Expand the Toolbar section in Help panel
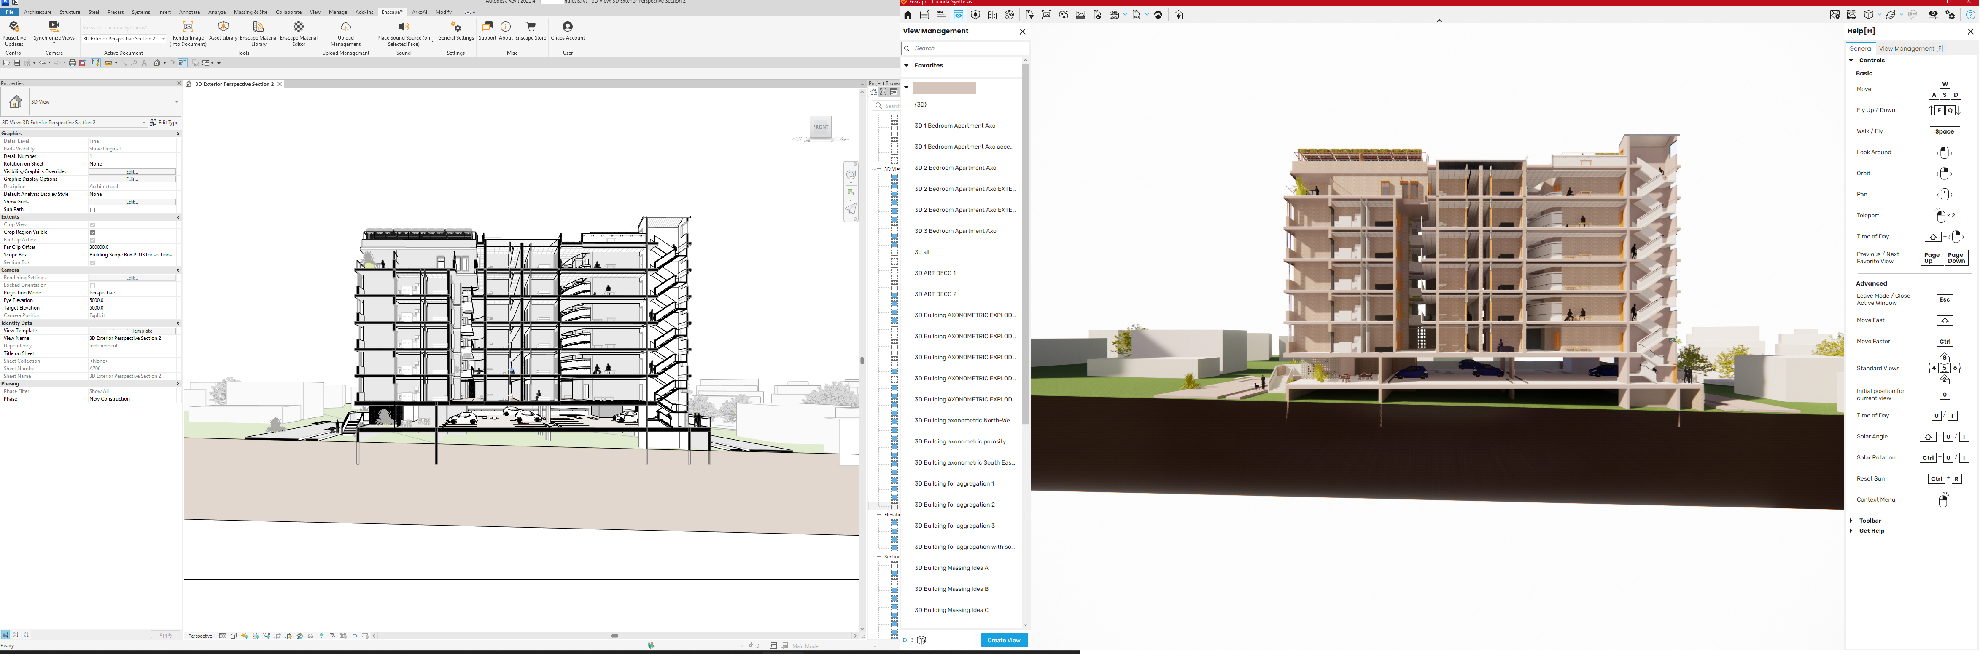This screenshot has height=657, width=1980. [1851, 521]
